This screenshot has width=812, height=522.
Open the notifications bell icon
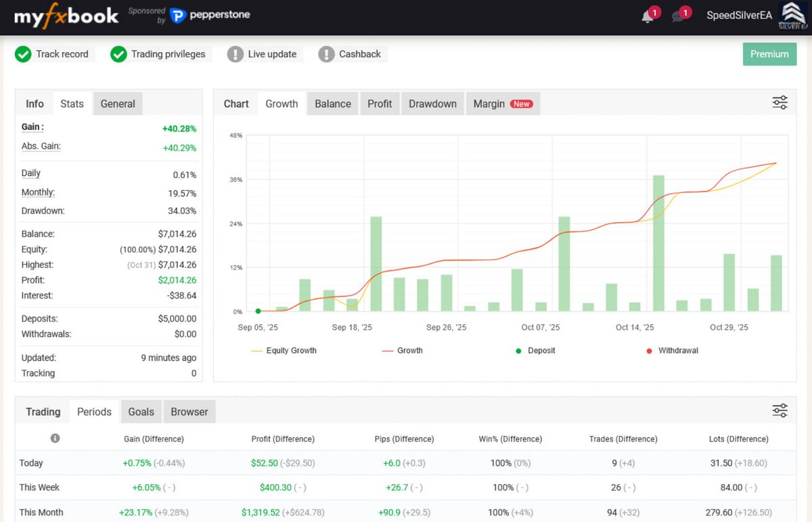648,16
